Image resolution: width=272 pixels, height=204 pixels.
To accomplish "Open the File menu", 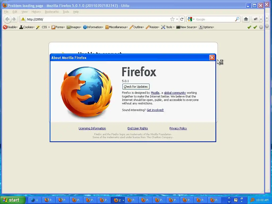I will [6, 12].
